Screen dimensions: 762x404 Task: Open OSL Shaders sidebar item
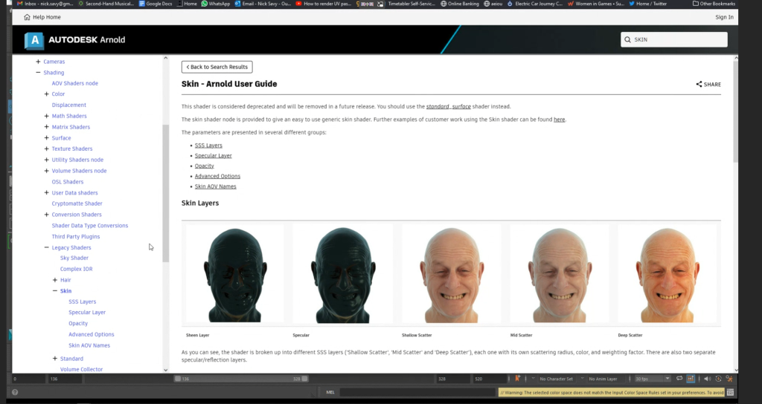[x=68, y=182]
